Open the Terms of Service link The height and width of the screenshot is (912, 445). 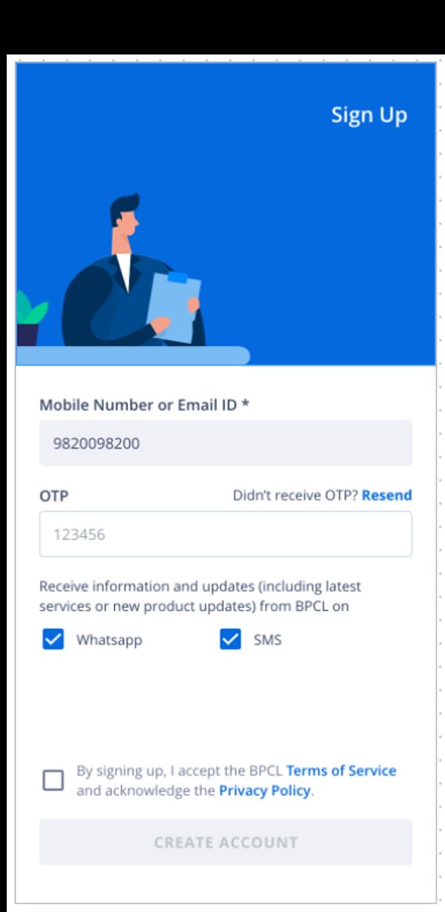pyautogui.click(x=341, y=770)
